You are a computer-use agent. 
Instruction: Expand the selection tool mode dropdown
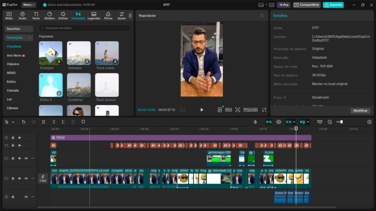(x=14, y=122)
